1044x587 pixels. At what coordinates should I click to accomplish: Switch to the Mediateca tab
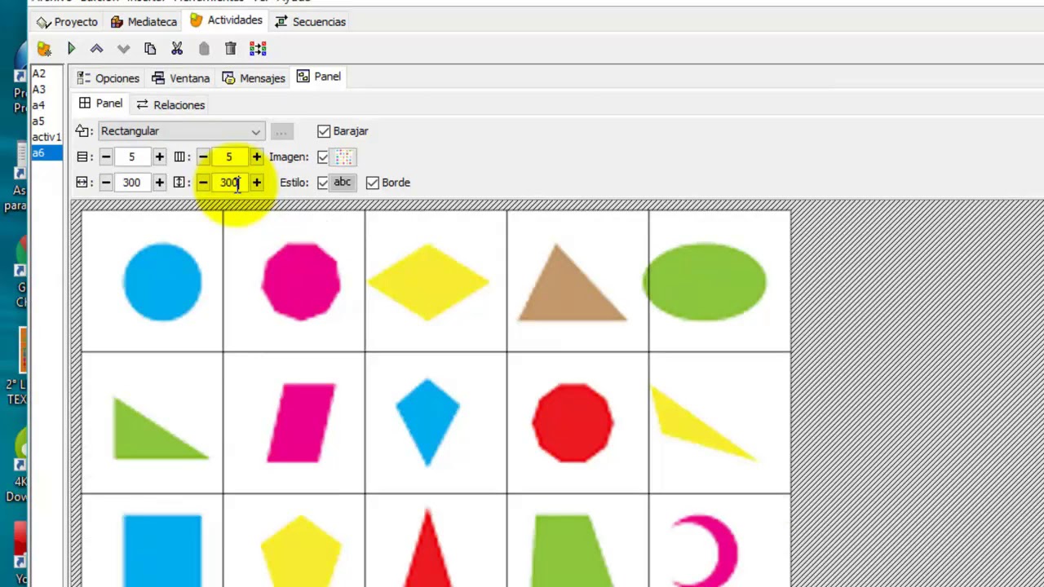pyautogui.click(x=144, y=22)
